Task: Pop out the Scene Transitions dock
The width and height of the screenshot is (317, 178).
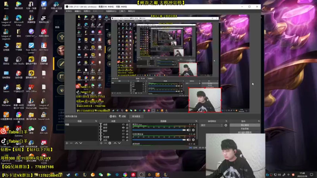Action: (x=226, y=121)
